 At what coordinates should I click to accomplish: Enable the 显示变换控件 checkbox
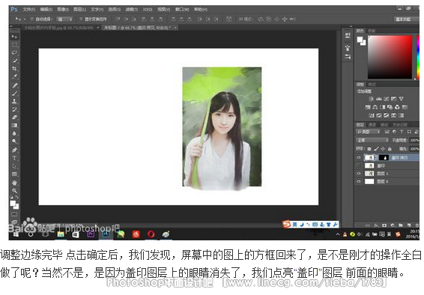point(81,19)
